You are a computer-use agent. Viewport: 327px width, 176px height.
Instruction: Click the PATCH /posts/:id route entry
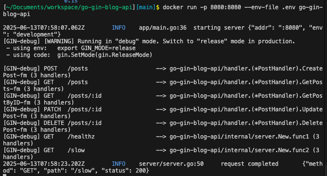[163, 112]
